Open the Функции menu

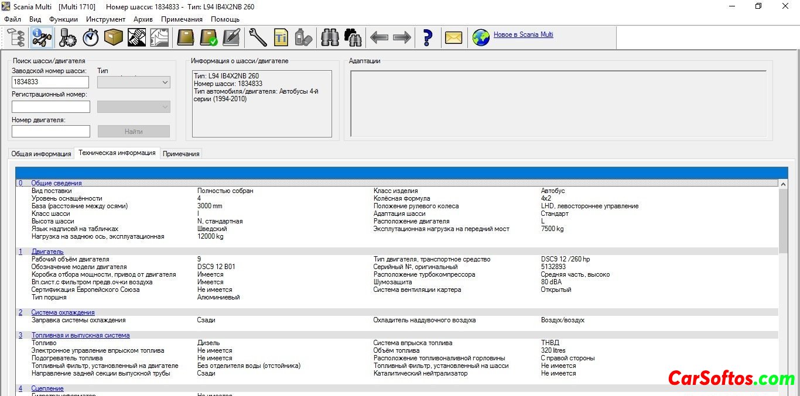(x=63, y=19)
